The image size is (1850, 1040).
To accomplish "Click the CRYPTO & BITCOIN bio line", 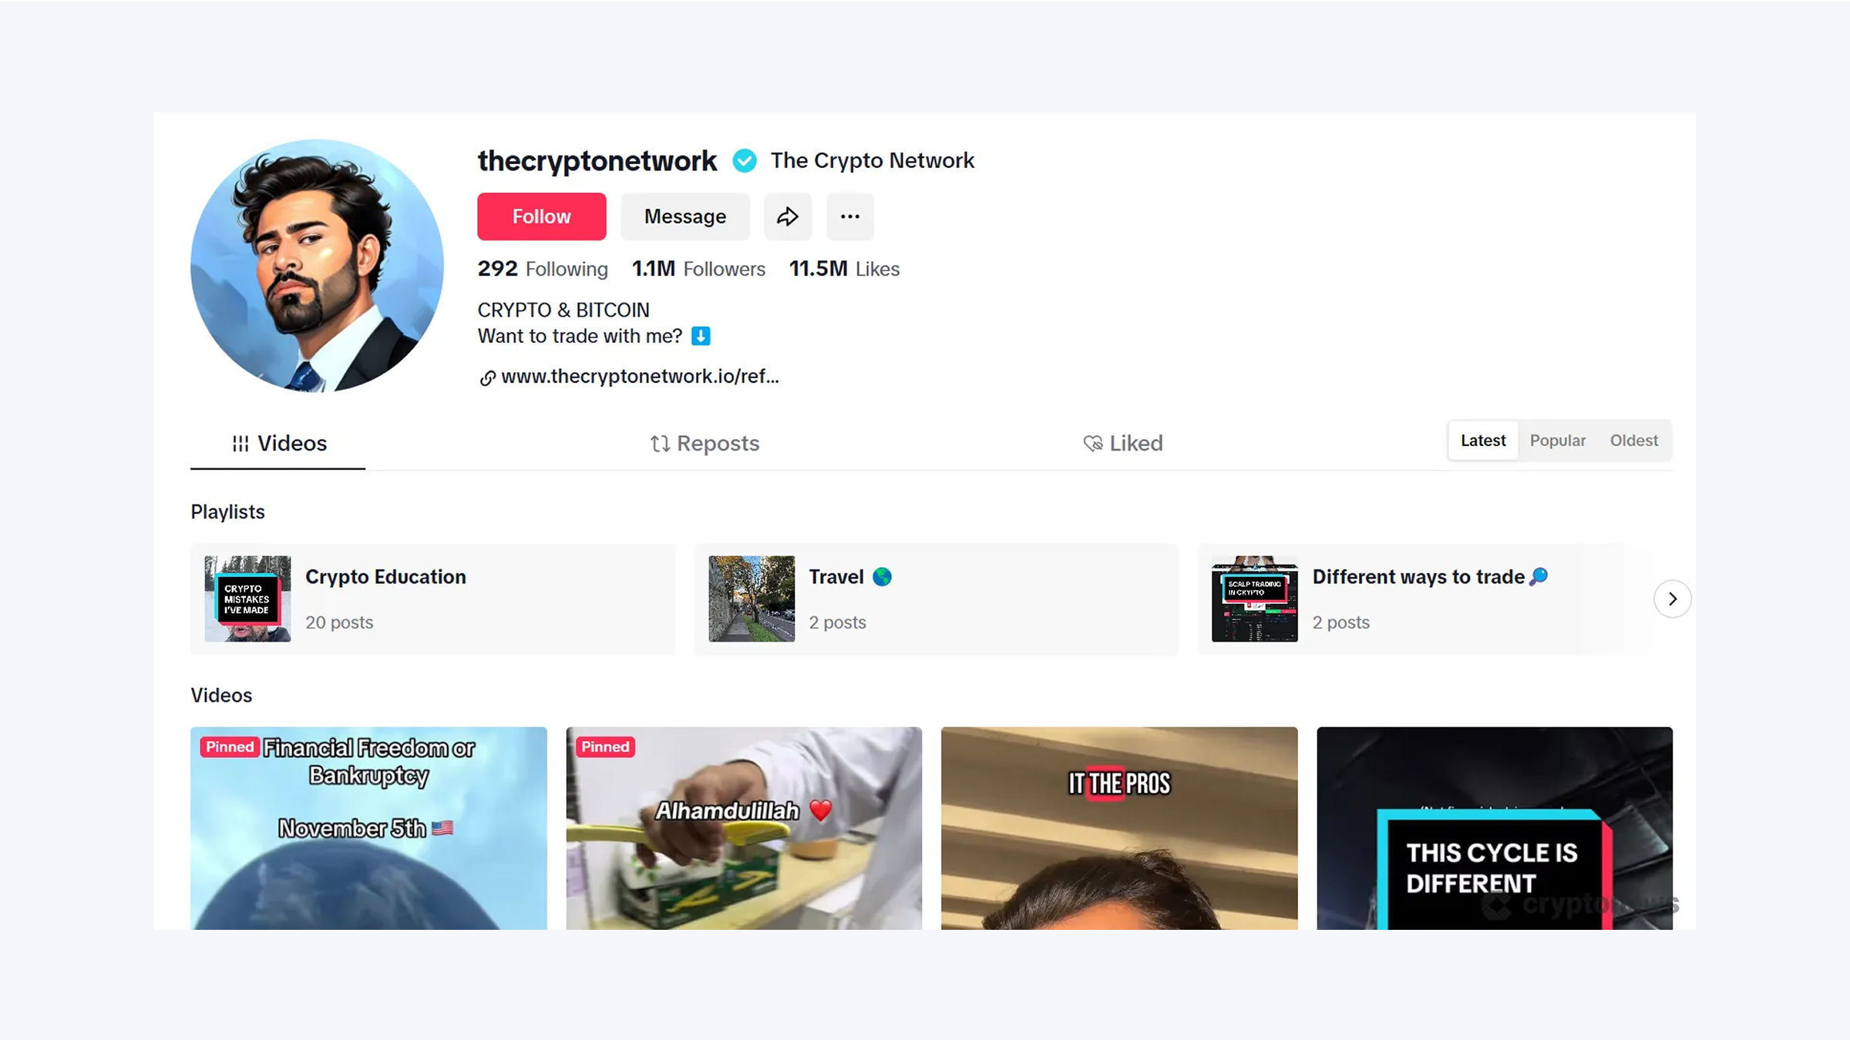I will pyautogui.click(x=563, y=310).
